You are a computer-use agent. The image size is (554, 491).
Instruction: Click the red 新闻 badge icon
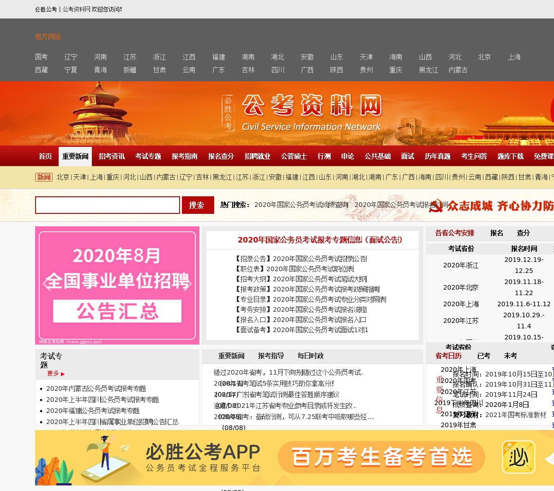point(44,177)
